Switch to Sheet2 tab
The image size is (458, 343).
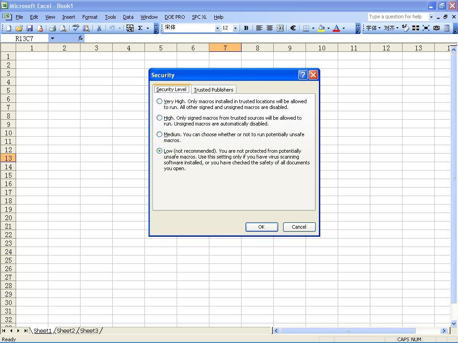pos(66,331)
